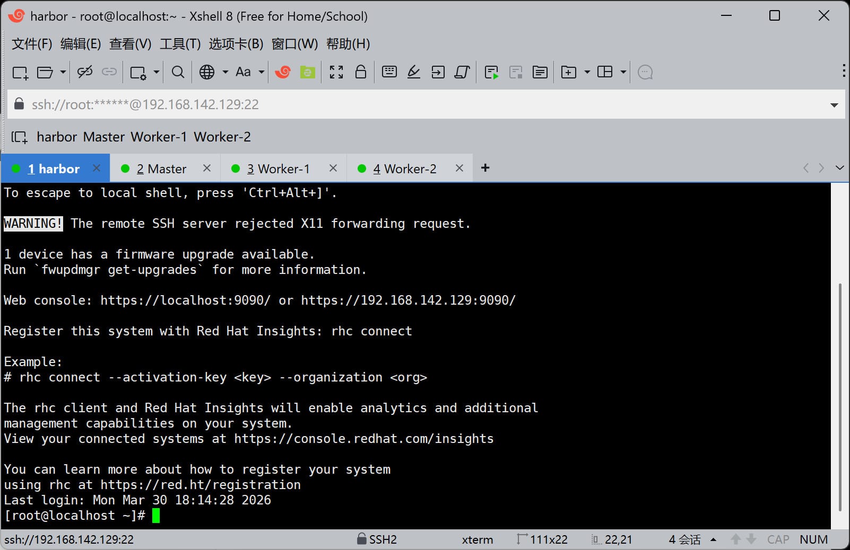Open the 查看(V) menu
This screenshot has width=850, height=550.
131,44
